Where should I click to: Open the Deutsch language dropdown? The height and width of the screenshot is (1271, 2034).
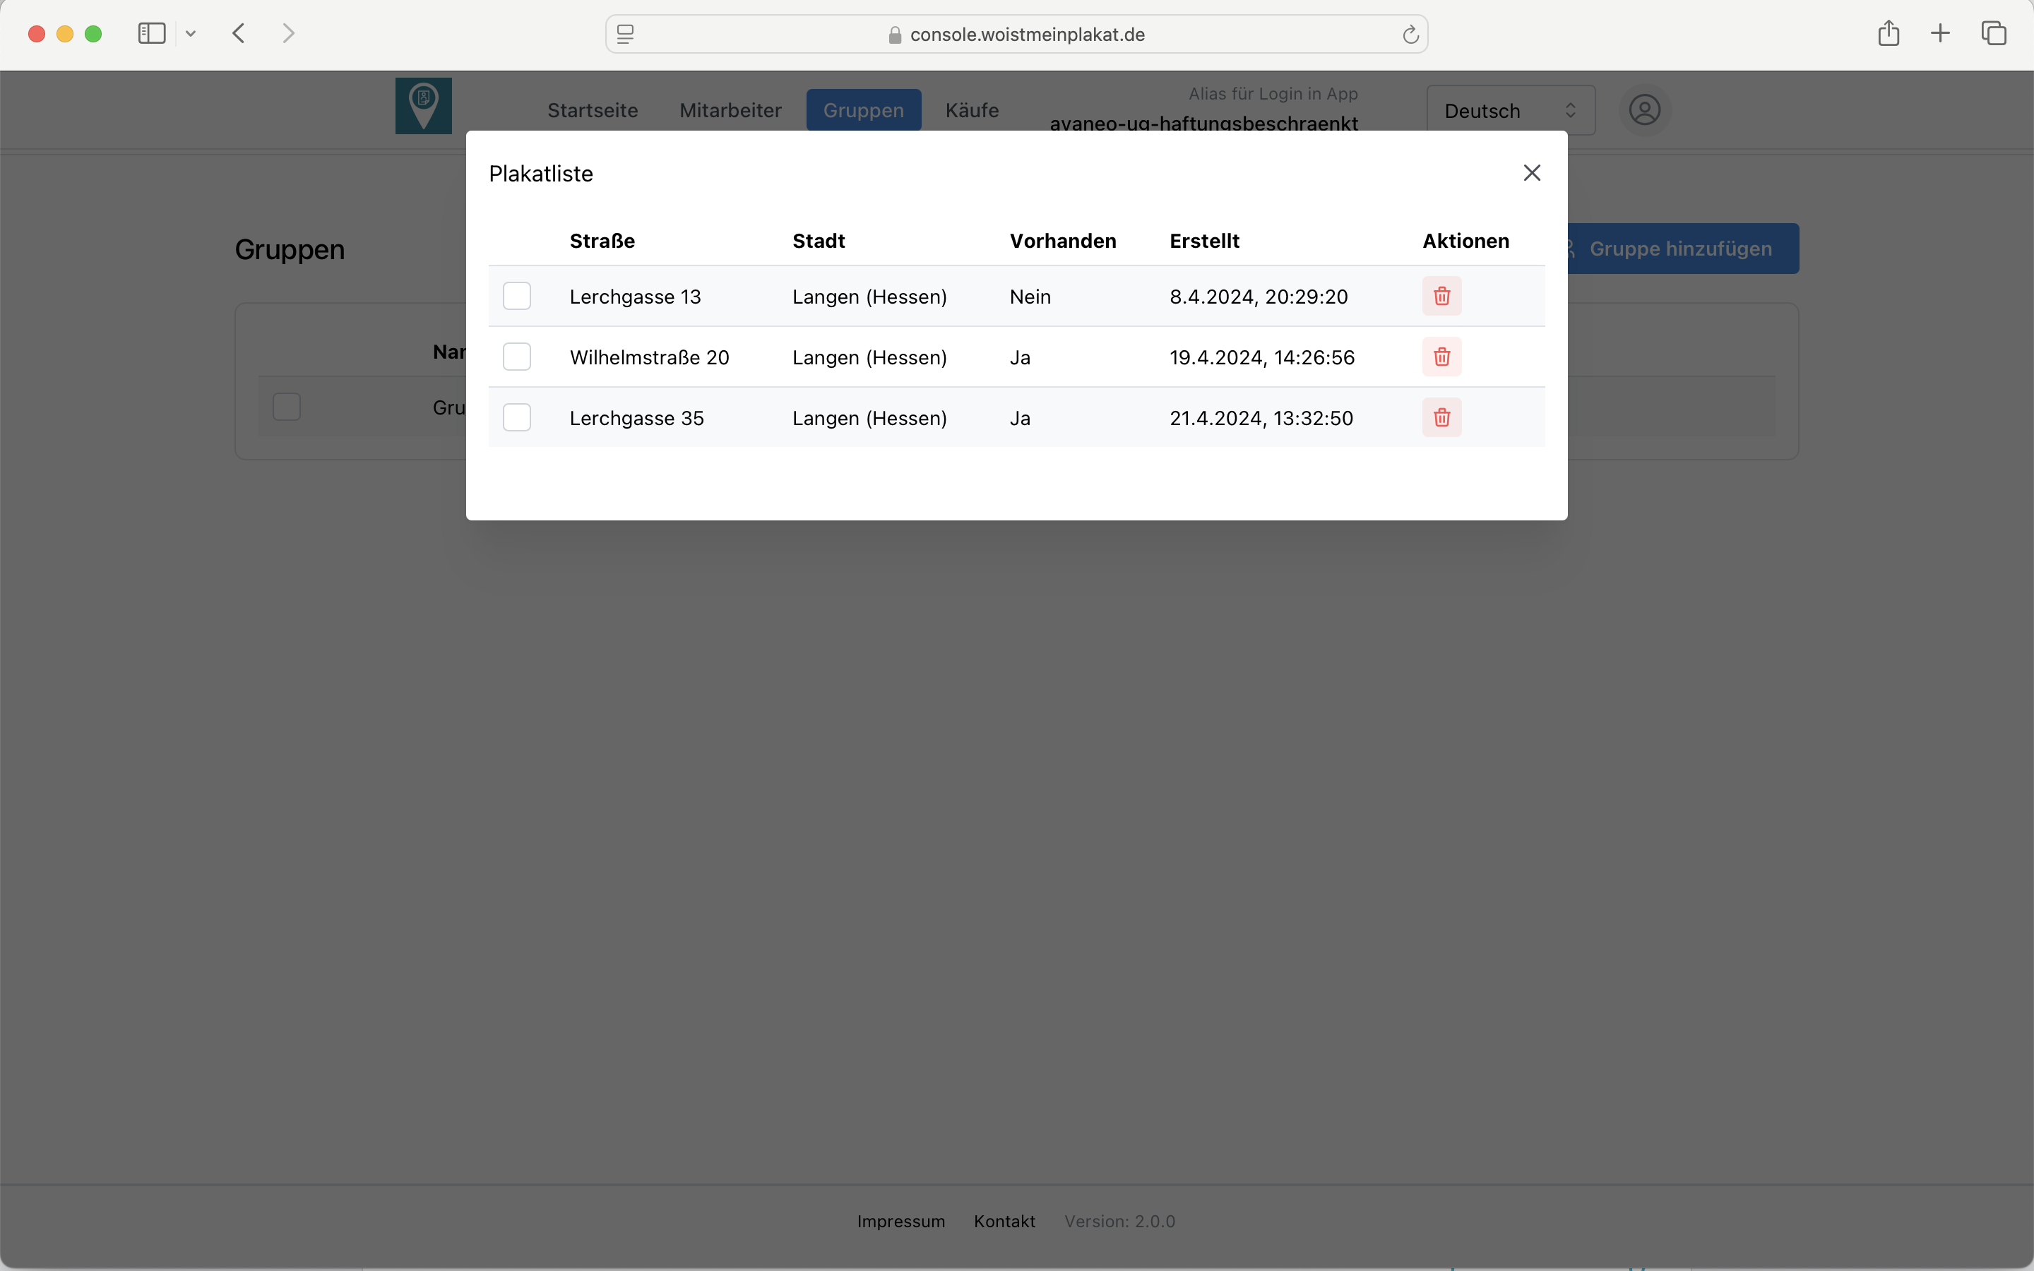click(1511, 110)
